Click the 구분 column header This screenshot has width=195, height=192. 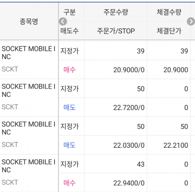pyautogui.click(x=70, y=12)
